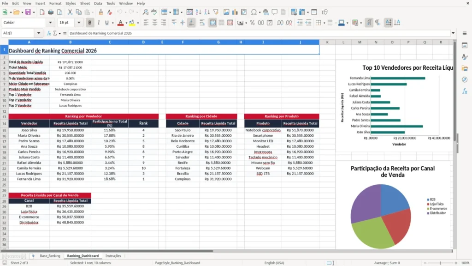Click the Insert Chart icon
The width and height of the screenshot is (472, 266).
(x=235, y=12)
